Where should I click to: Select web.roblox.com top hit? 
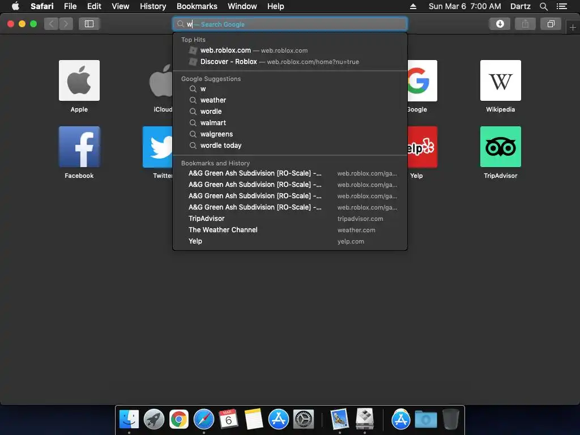tap(290, 50)
